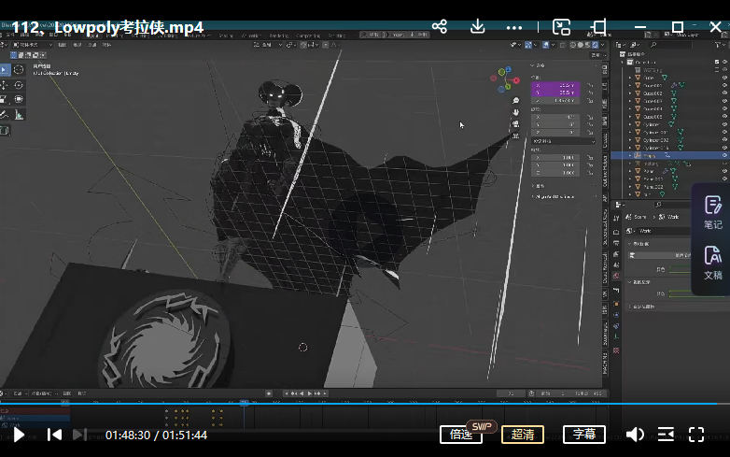This screenshot has width=730, height=457.
Task: Toggle subtitles with the 字幕 button
Action: pos(583,435)
